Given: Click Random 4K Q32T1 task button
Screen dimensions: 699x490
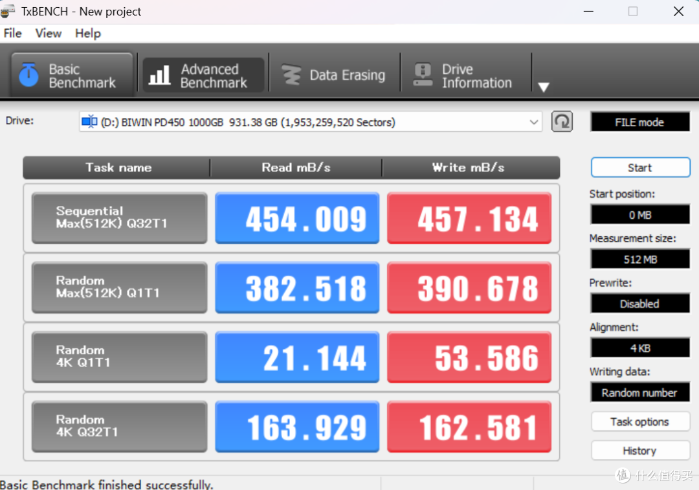Looking at the screenshot, I should click(120, 427).
